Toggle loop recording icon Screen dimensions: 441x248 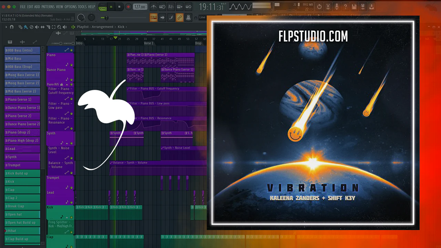coord(188,7)
